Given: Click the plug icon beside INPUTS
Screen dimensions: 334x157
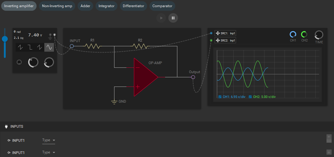Looking at the screenshot, I should pos(6,127).
